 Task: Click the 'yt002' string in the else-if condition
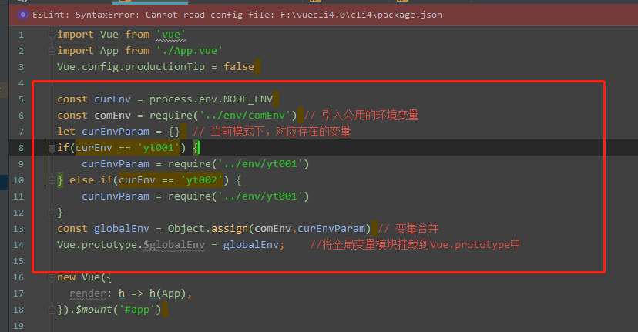pyautogui.click(x=202, y=180)
